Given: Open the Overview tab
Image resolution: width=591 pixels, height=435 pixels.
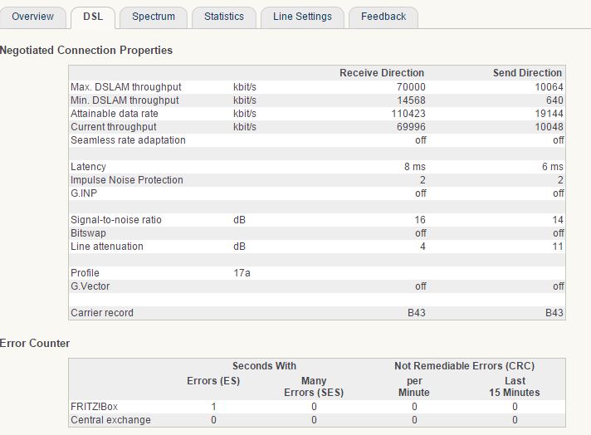Looking at the screenshot, I should pos(32,17).
